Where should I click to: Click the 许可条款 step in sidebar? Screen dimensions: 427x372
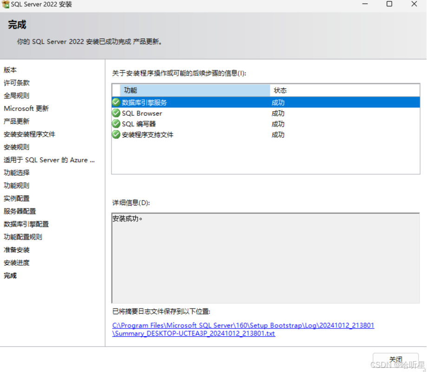coord(17,83)
